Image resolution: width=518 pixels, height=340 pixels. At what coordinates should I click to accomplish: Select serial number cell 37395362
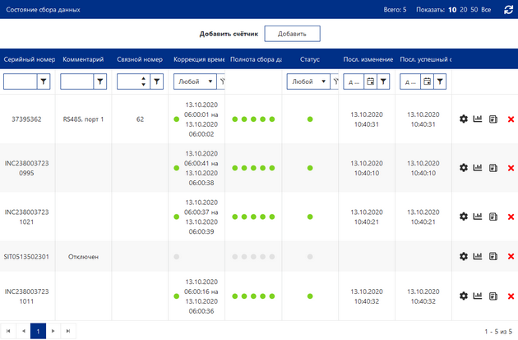[x=26, y=119]
